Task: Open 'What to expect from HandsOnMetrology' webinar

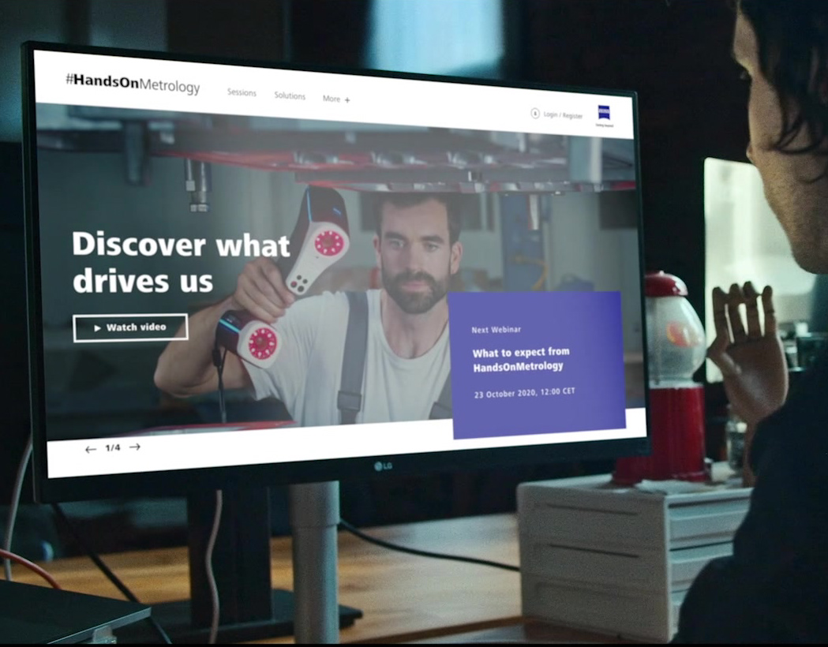Action: point(521,359)
